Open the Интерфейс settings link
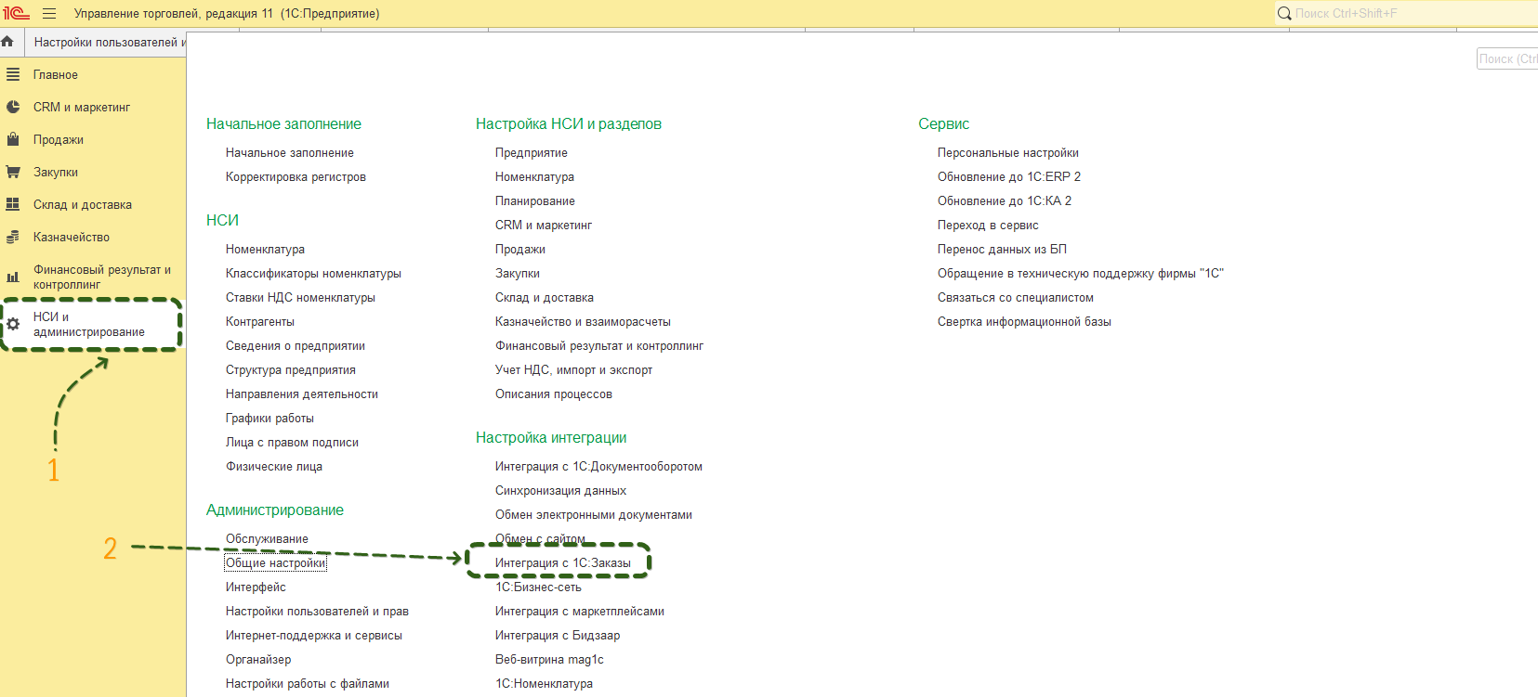 coord(256,587)
